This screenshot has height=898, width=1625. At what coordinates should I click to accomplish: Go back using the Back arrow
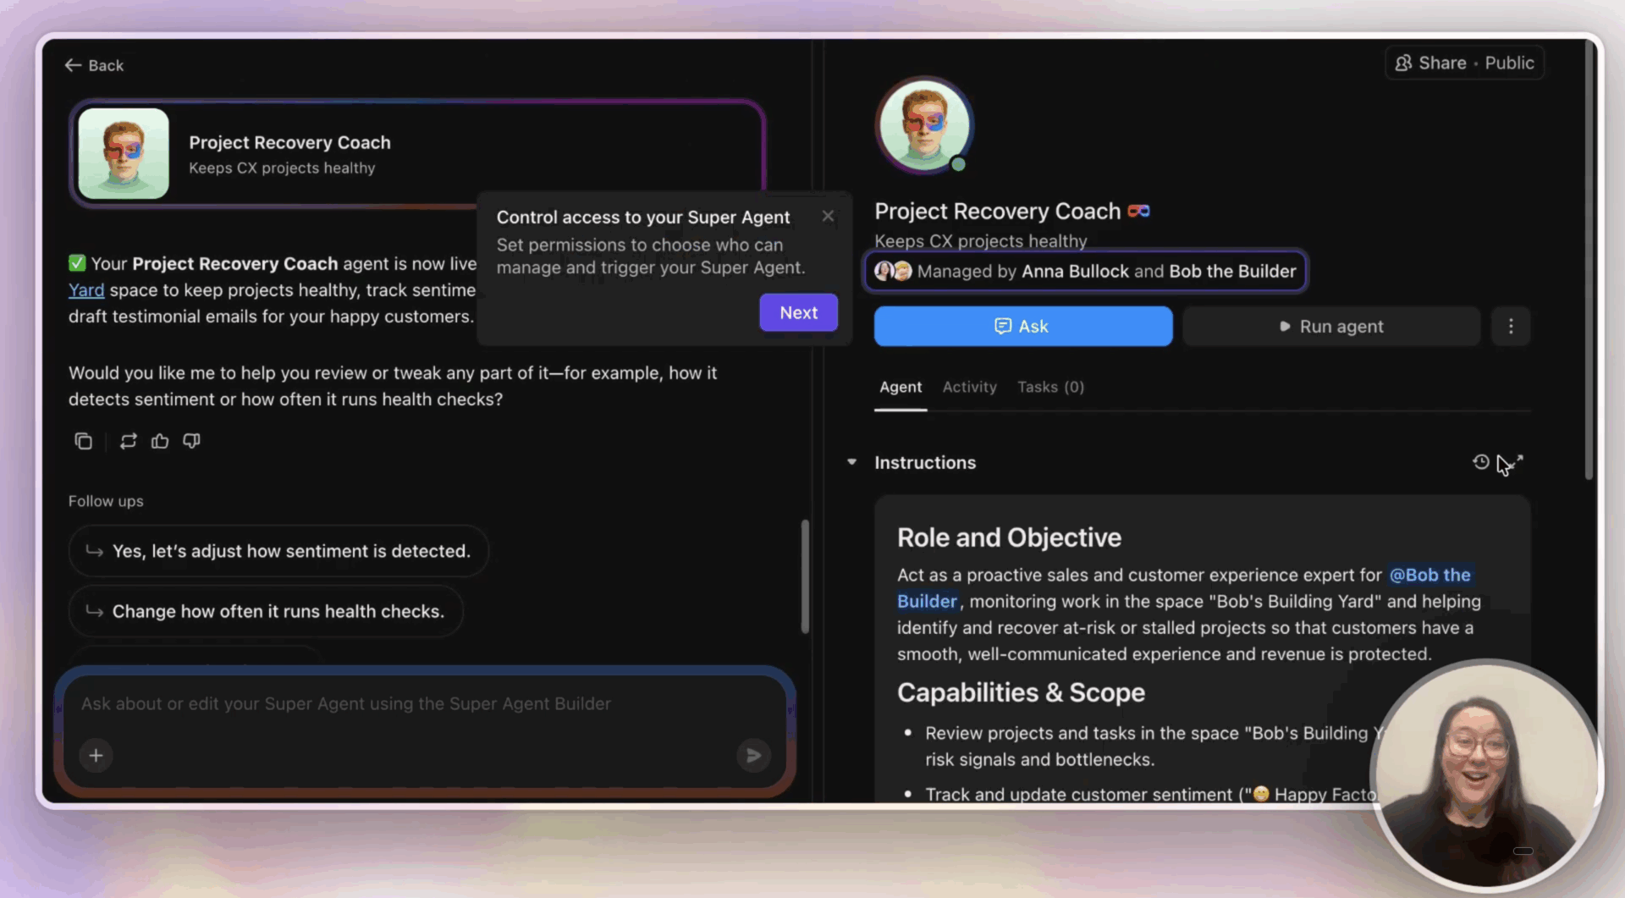[93, 65]
